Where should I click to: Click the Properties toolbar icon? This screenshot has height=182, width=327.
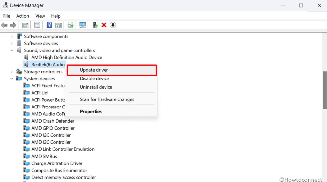click(x=37, y=25)
